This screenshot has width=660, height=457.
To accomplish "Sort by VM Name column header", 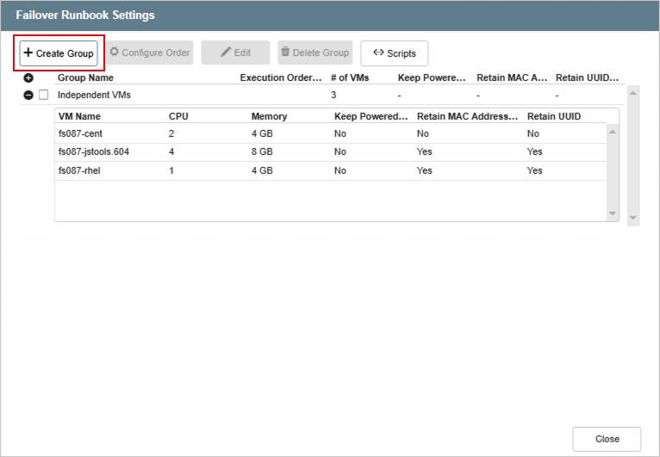I will (79, 116).
